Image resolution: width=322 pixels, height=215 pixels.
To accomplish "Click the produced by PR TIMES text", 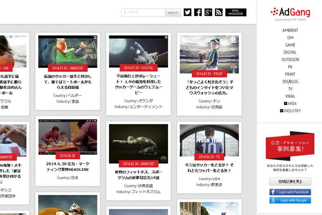I will (290, 20).
